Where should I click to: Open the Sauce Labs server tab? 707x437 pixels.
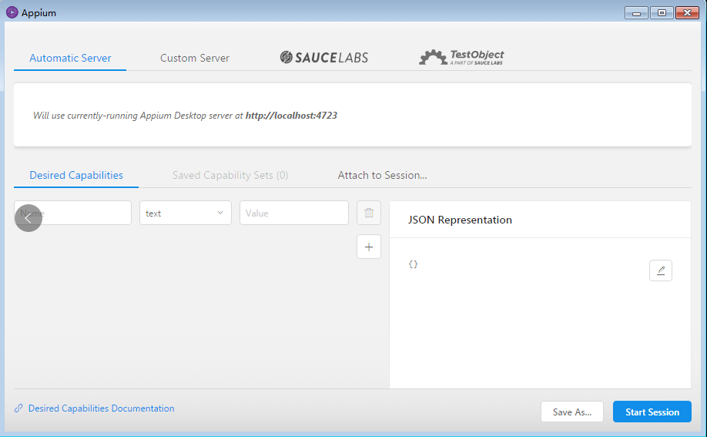pyautogui.click(x=323, y=57)
